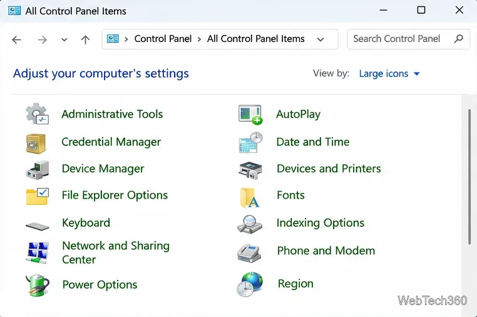Open Administrative Tools link

(x=112, y=114)
